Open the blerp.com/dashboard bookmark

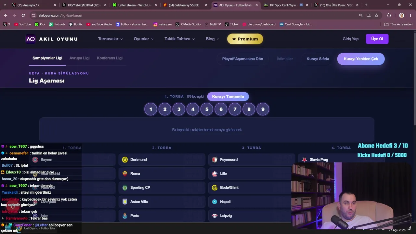point(259,24)
